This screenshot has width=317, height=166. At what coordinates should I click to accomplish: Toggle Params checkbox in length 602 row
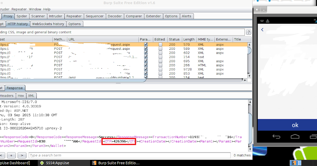pyautogui.click(x=146, y=53)
